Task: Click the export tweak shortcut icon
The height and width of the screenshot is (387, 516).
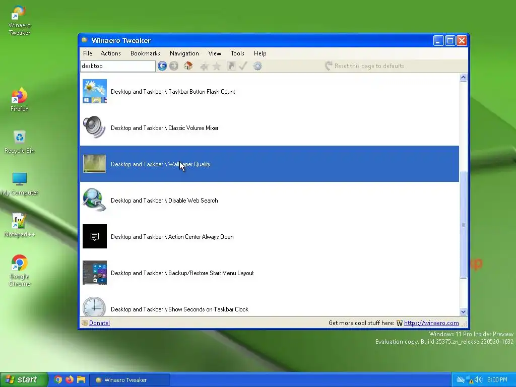Action: click(231, 66)
